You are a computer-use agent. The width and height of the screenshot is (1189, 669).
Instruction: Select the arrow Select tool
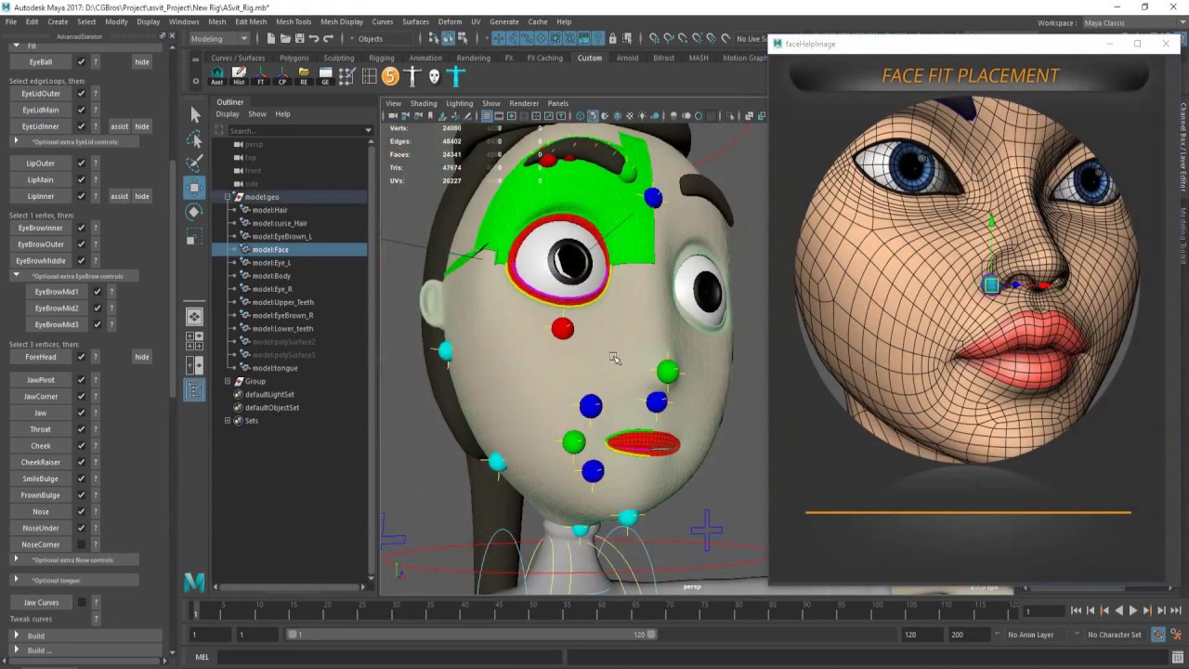pos(194,114)
